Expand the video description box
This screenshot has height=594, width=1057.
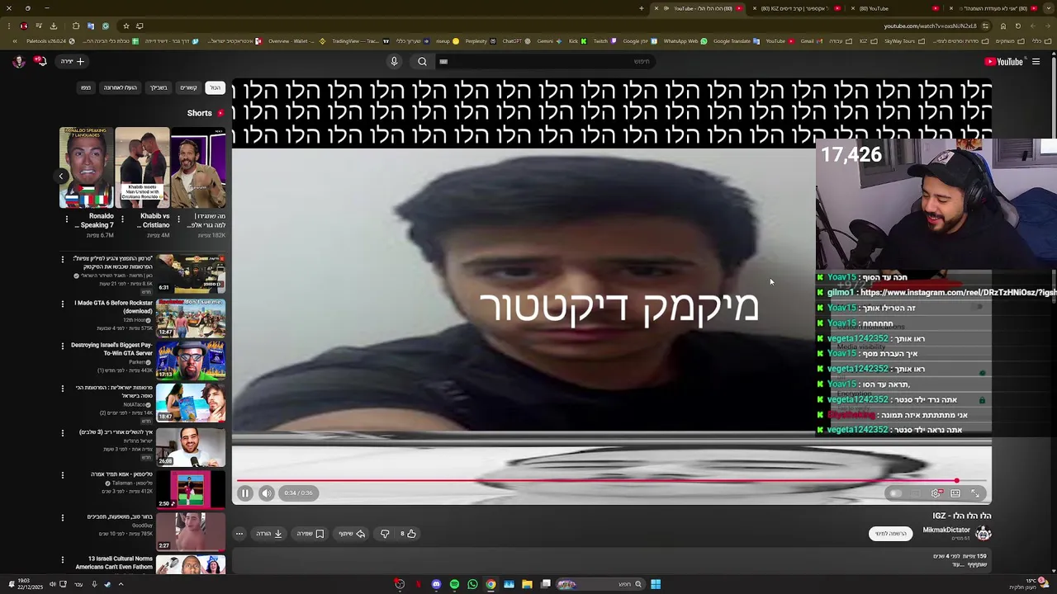coord(611,561)
